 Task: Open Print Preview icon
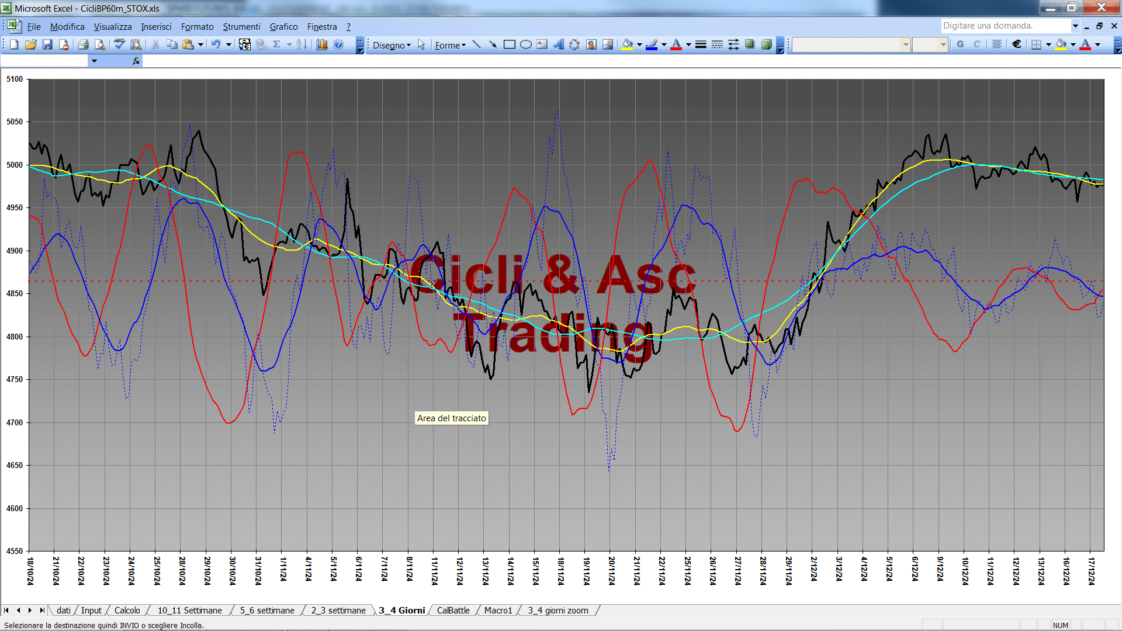click(100, 44)
